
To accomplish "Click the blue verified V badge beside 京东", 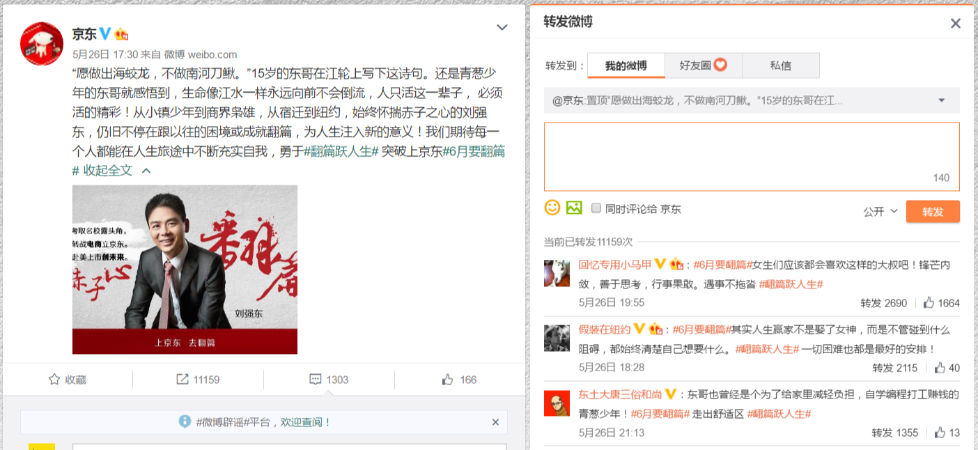I will (x=104, y=33).
